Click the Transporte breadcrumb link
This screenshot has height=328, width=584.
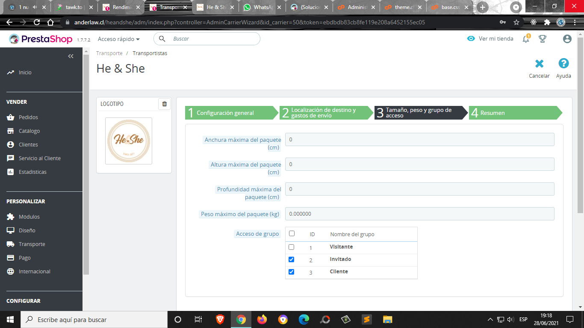[x=109, y=53]
